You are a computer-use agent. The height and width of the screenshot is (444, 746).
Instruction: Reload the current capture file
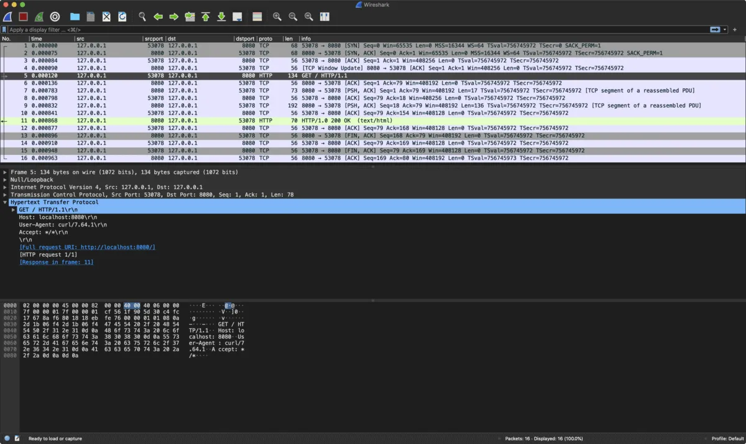pos(122,17)
